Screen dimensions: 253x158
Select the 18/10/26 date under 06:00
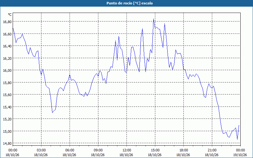click(69, 155)
